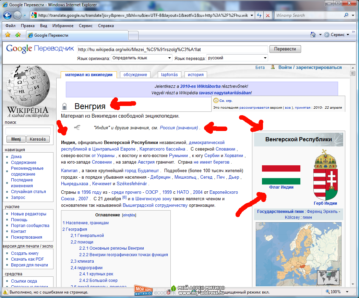Open the Europe location map image
Viewport: 359px width, 298px height.
pos(299,254)
